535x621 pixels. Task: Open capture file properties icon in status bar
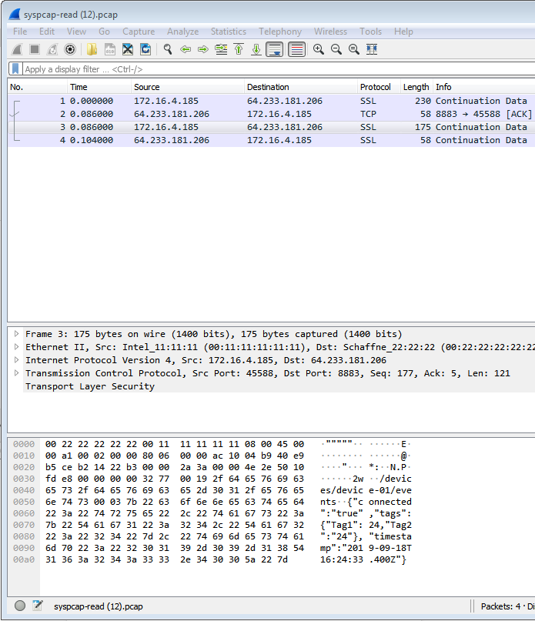coord(38,606)
